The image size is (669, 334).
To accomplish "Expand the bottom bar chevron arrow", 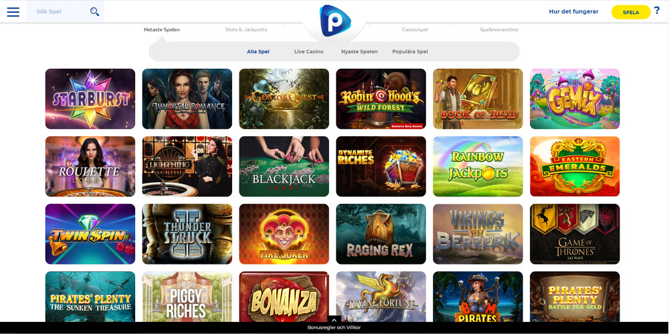I will 334,321.
